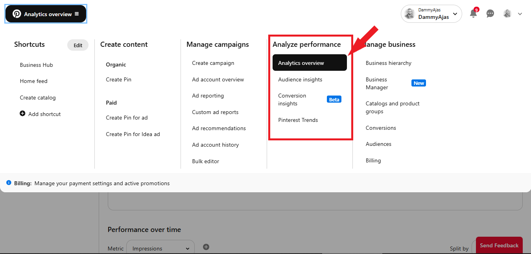Open the notifications bell icon

[473, 14]
